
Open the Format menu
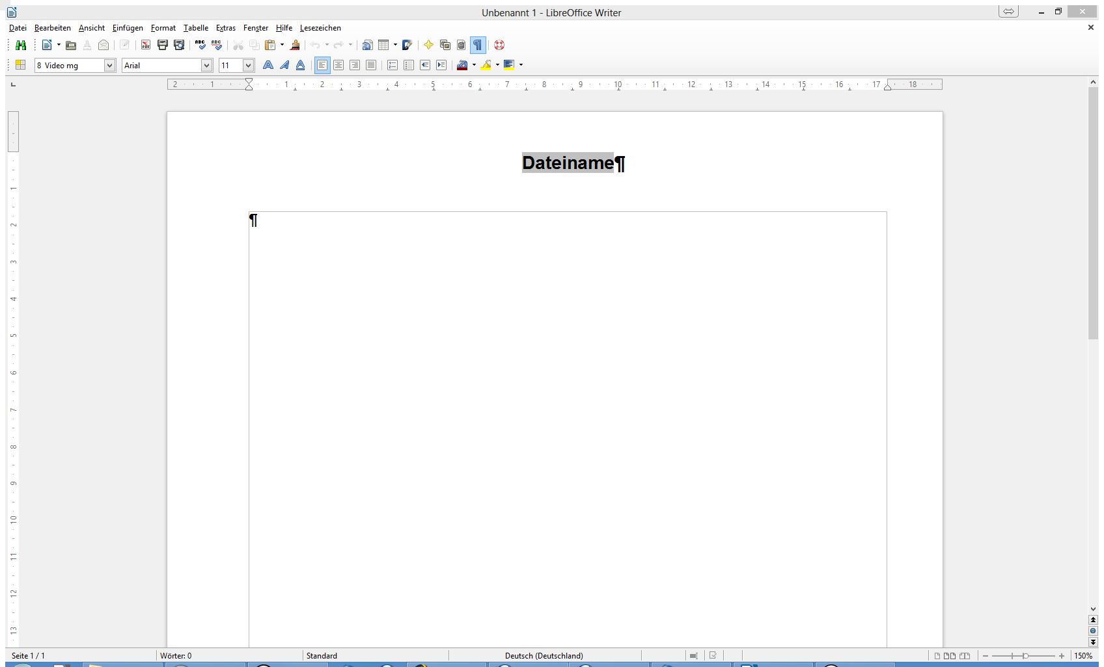(x=163, y=28)
